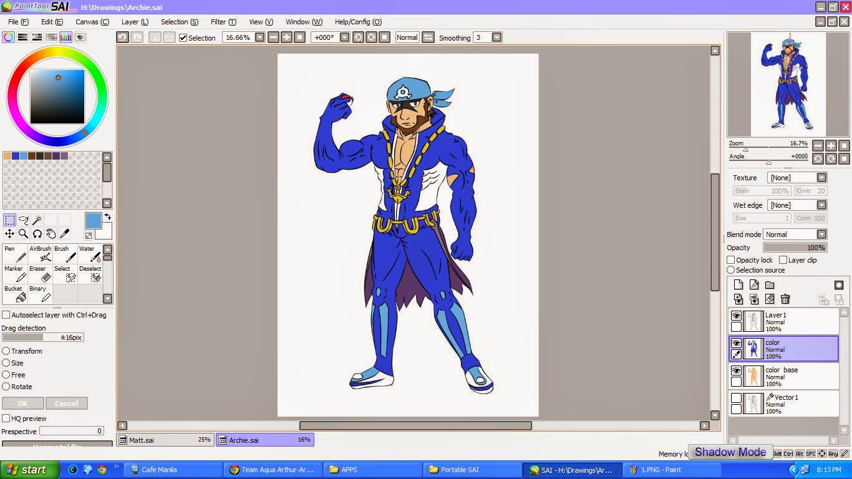Switch to 1.PNG - Paint taskbar window
This screenshot has height=479, width=852.
pos(672,470)
